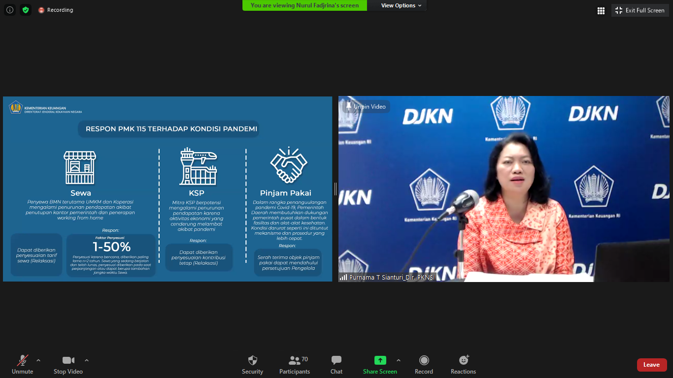Viewport: 673px width, 378px height.
Task: Expand video options arrow beside Stop Video
Action: pyautogui.click(x=87, y=360)
